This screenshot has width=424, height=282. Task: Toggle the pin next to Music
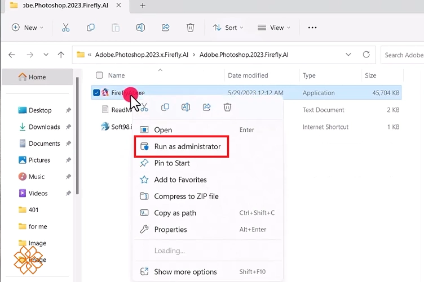(68, 177)
